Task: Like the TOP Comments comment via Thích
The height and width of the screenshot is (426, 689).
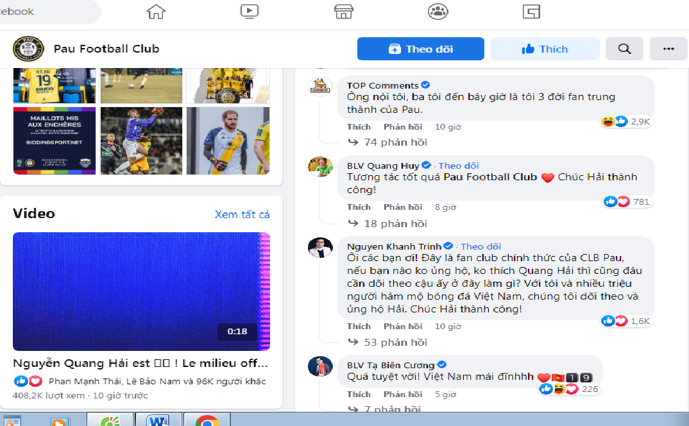Action: (359, 126)
